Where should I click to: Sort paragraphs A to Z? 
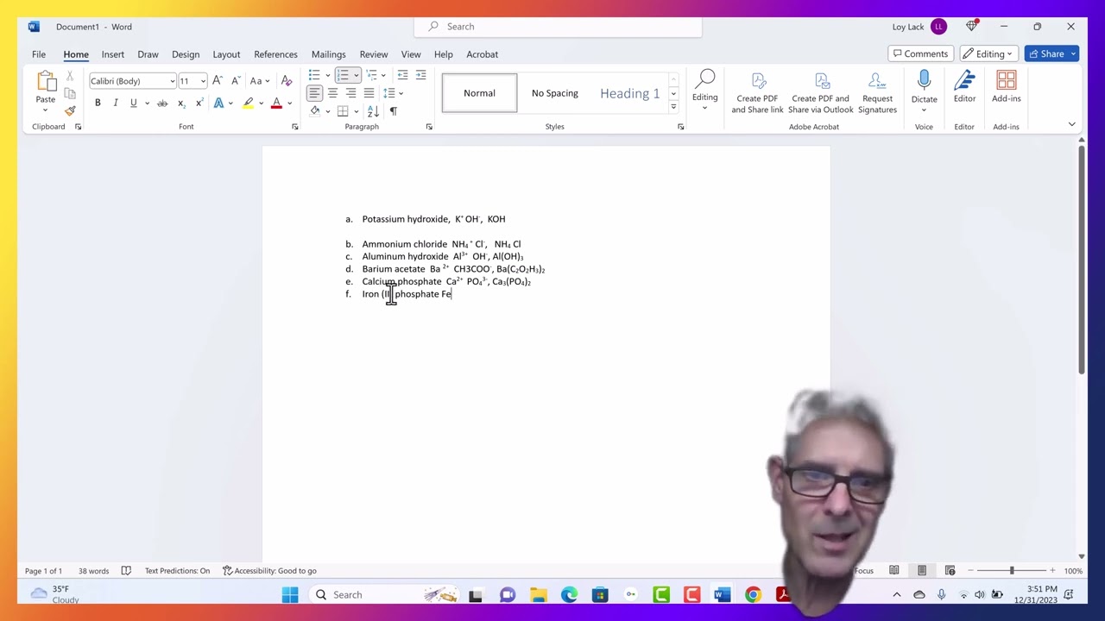pyautogui.click(x=374, y=111)
